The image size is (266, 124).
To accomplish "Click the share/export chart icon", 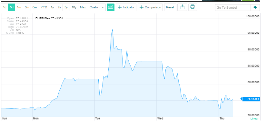I will 182,7.
